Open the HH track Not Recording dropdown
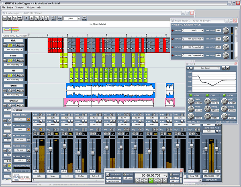 (x=13, y=80)
